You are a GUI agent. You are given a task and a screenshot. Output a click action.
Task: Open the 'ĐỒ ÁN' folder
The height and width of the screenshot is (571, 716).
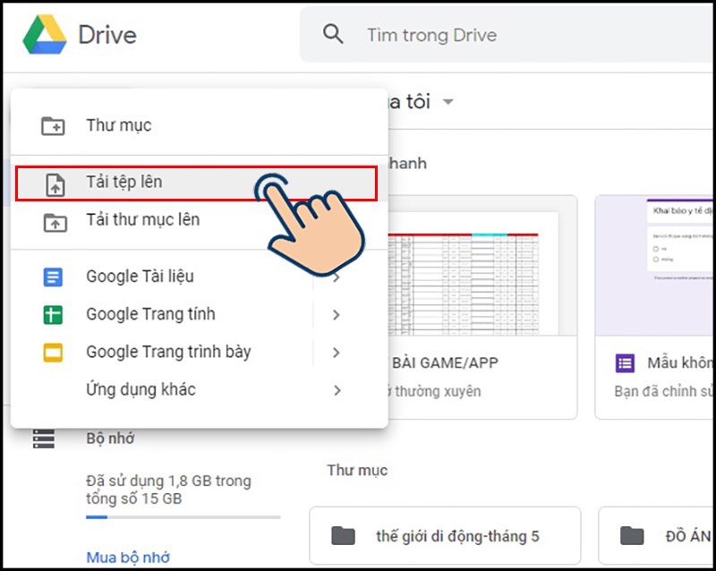pyautogui.click(x=656, y=536)
